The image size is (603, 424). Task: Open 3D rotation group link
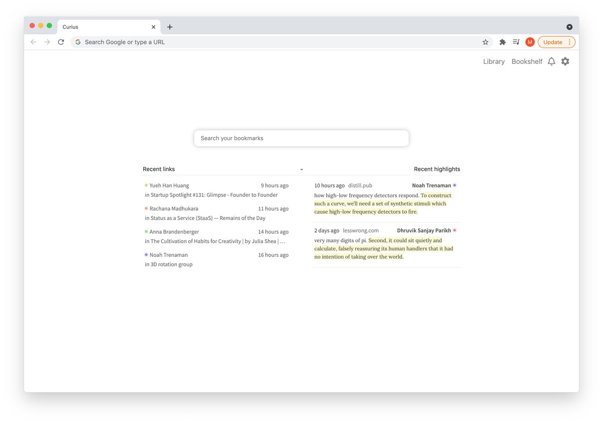[171, 264]
